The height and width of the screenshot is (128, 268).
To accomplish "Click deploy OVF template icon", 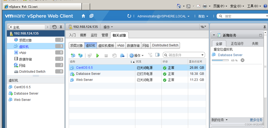I will (80, 55).
